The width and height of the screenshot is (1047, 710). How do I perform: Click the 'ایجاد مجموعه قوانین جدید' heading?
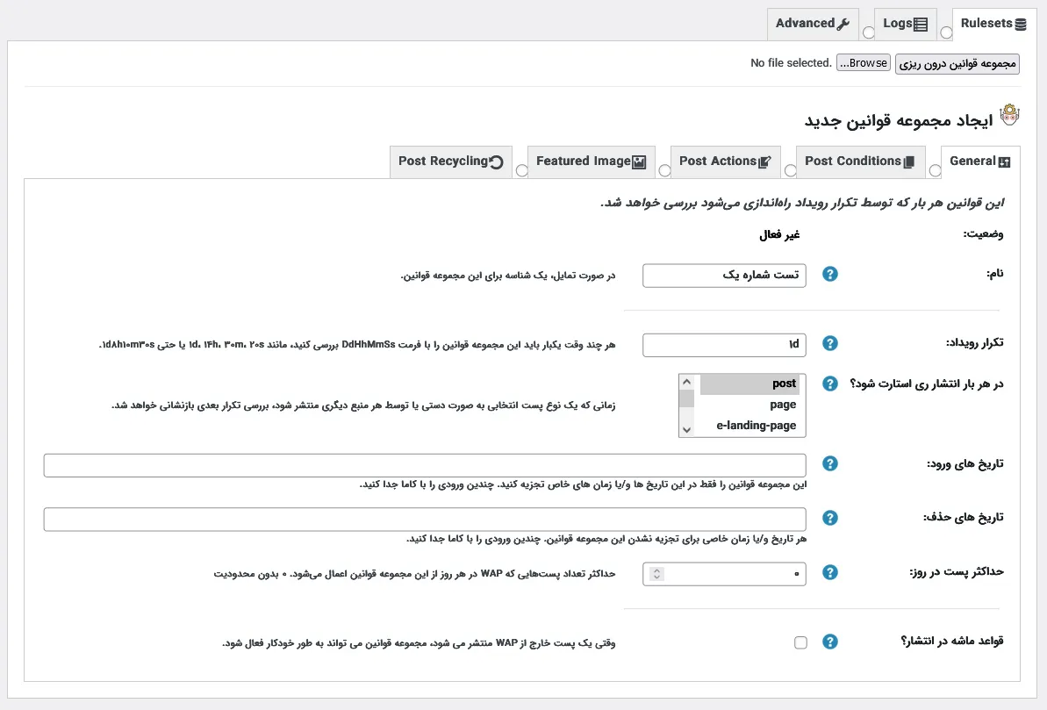point(899,120)
